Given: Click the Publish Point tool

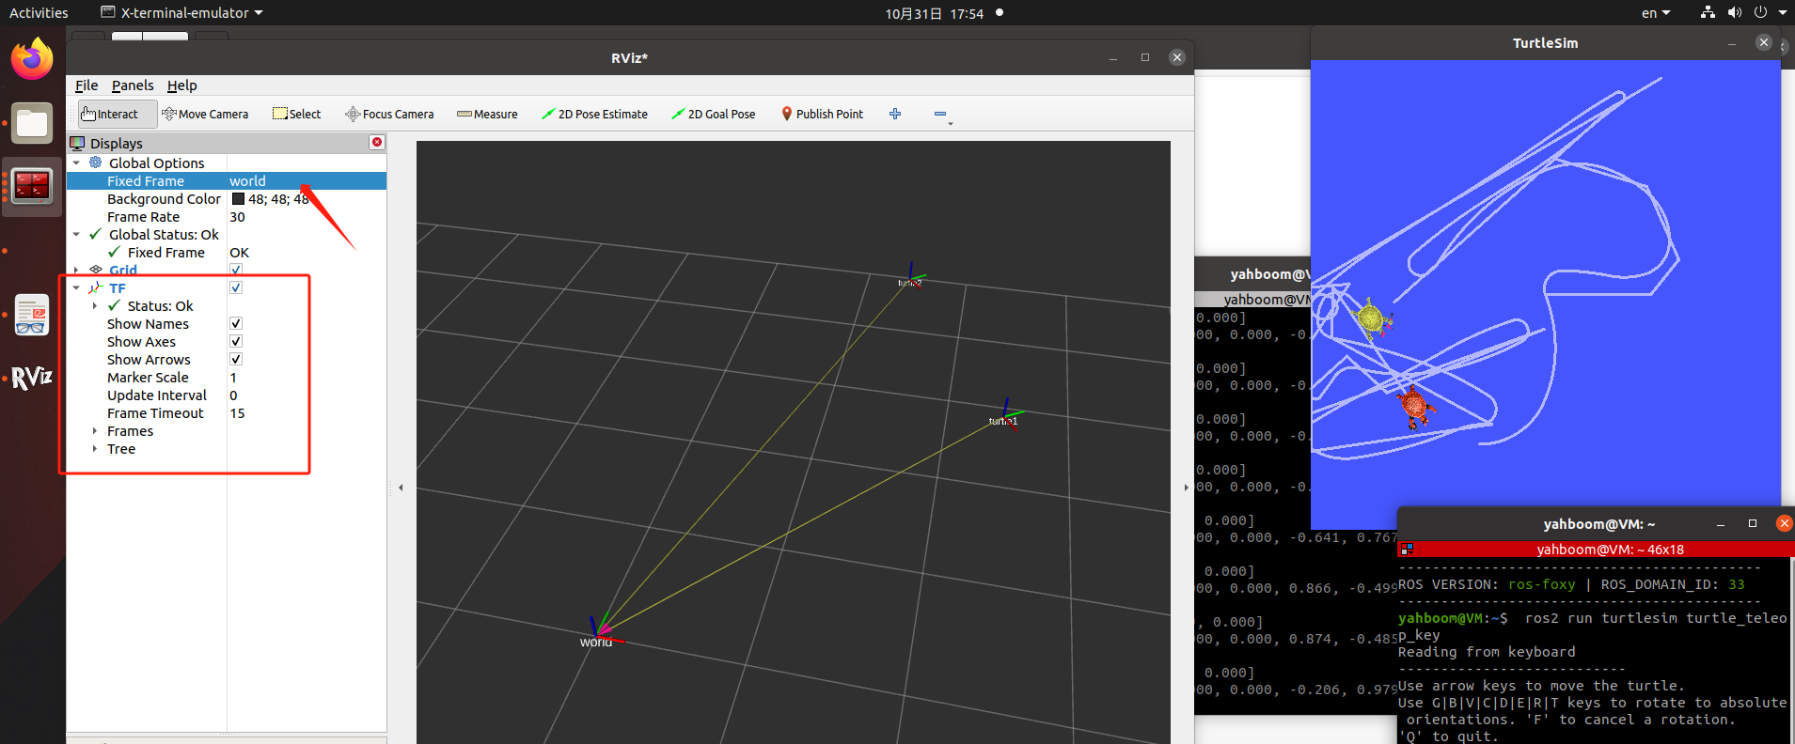Looking at the screenshot, I should tap(822, 114).
